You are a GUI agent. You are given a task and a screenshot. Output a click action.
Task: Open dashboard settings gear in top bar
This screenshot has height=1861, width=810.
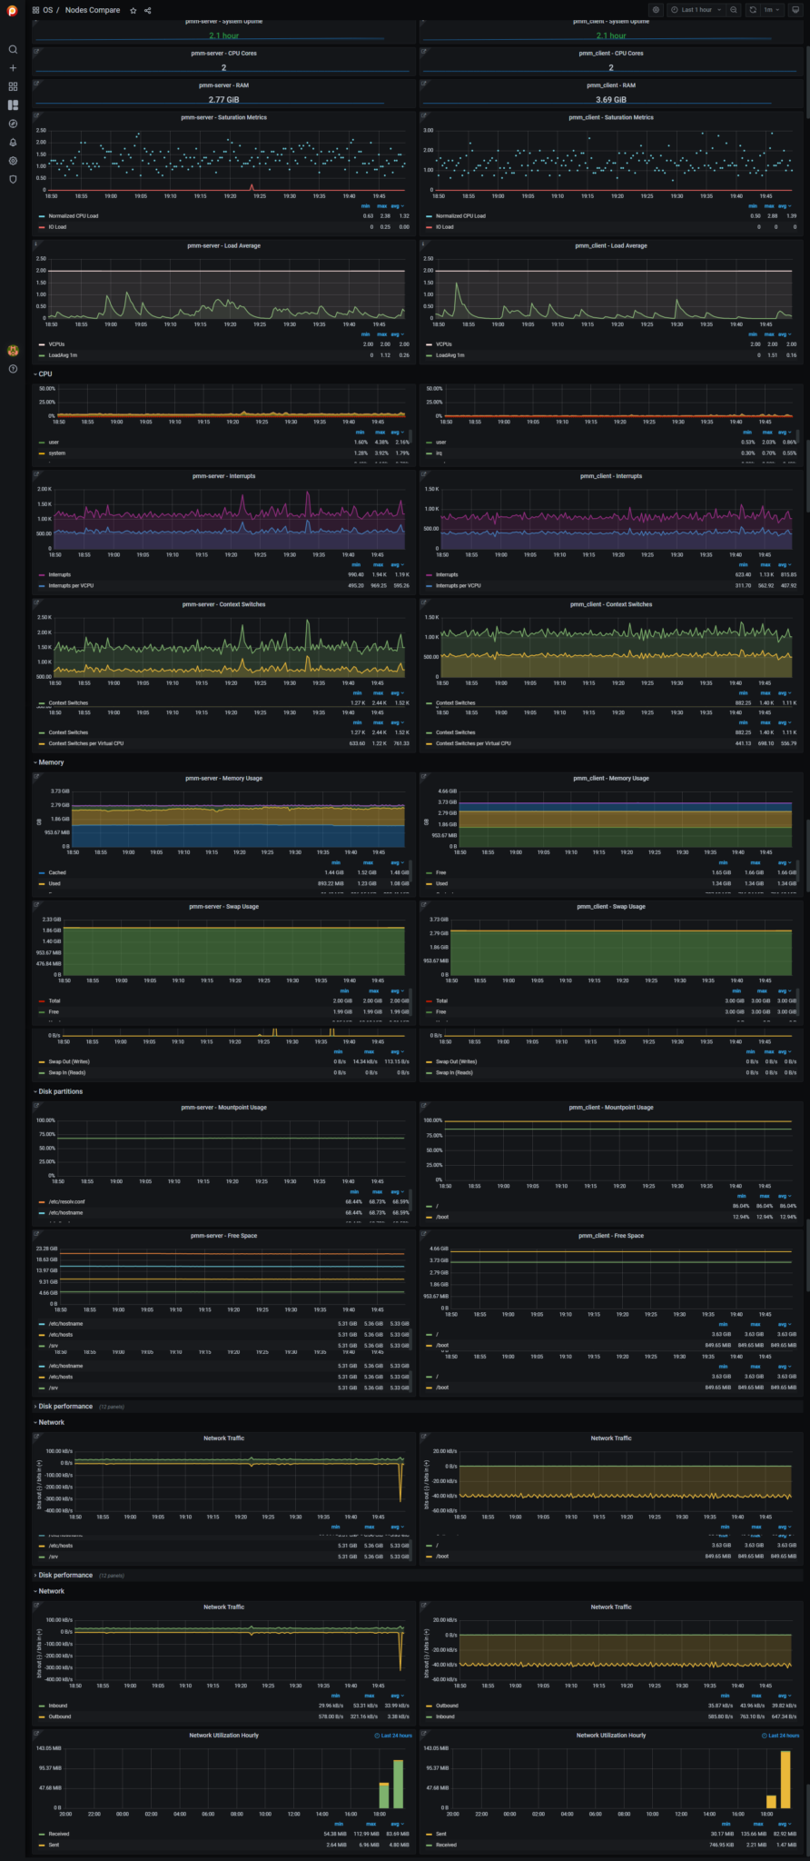click(x=657, y=10)
